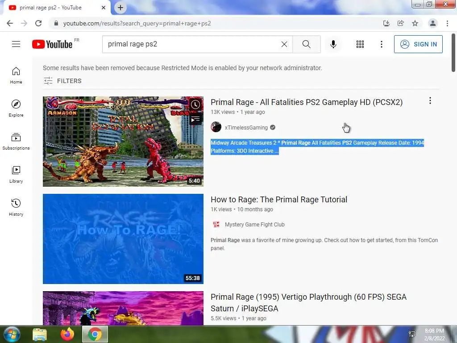Click the browser forward arrow

tap(24, 23)
